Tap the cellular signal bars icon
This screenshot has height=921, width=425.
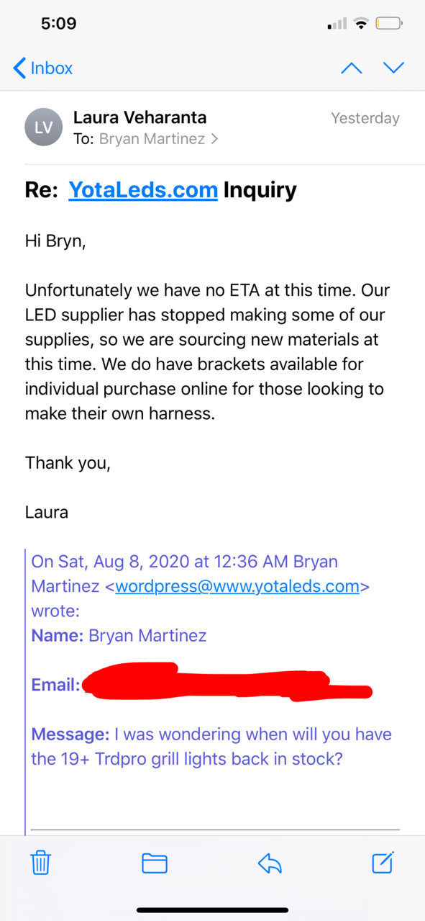pos(337,24)
